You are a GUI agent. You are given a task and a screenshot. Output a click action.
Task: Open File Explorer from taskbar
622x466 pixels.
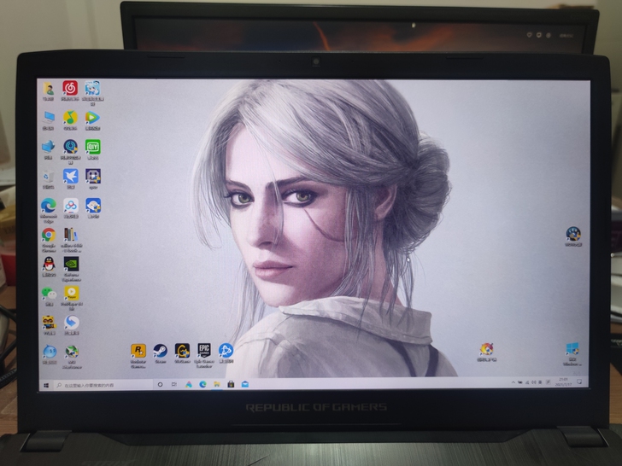click(217, 384)
